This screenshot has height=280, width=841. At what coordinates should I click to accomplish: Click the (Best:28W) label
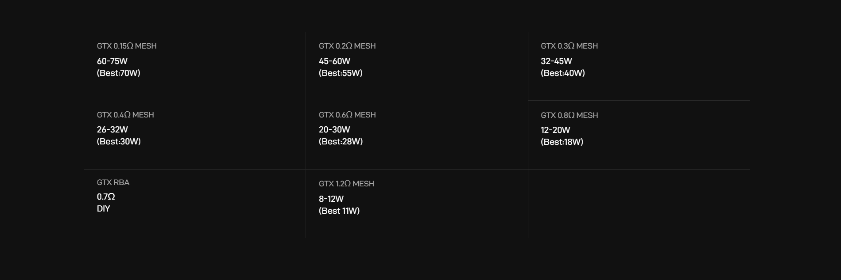(x=341, y=142)
